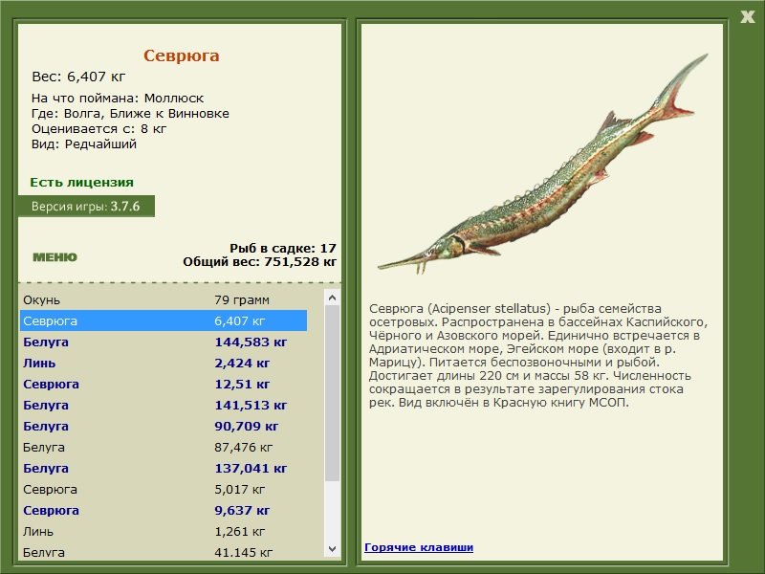This screenshot has width=765, height=574.
Task: Select the Белуга 87,476 кг row
Action: point(164,447)
